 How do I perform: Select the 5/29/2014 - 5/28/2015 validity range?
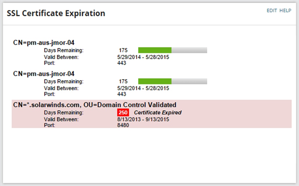[x=142, y=57]
